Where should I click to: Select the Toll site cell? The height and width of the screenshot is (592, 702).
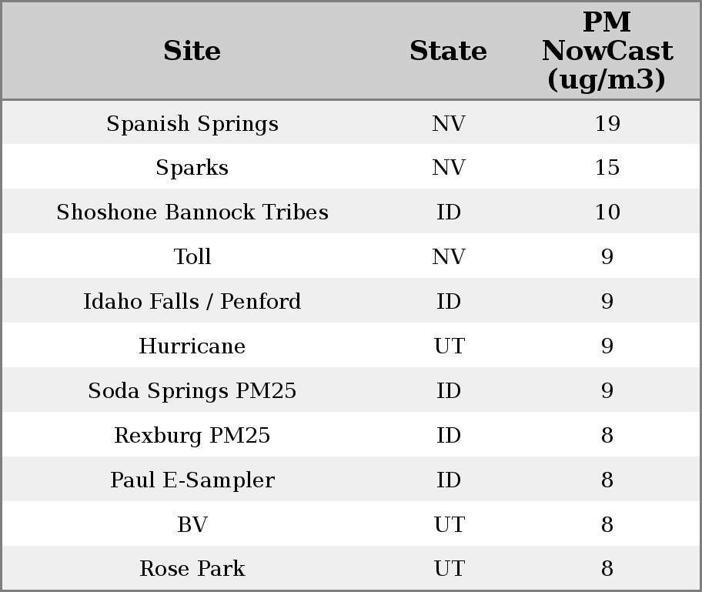click(192, 257)
